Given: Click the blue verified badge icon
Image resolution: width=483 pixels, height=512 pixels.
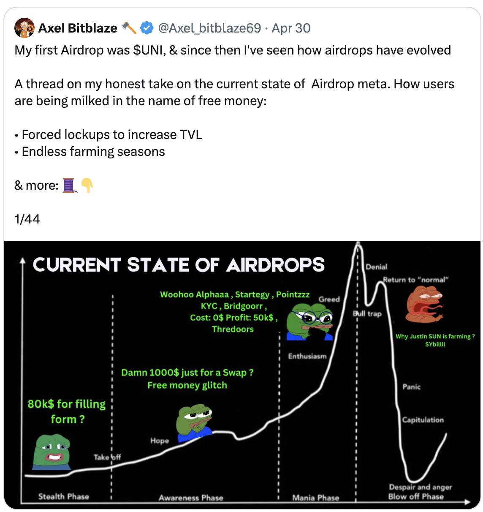Looking at the screenshot, I should click(x=146, y=28).
